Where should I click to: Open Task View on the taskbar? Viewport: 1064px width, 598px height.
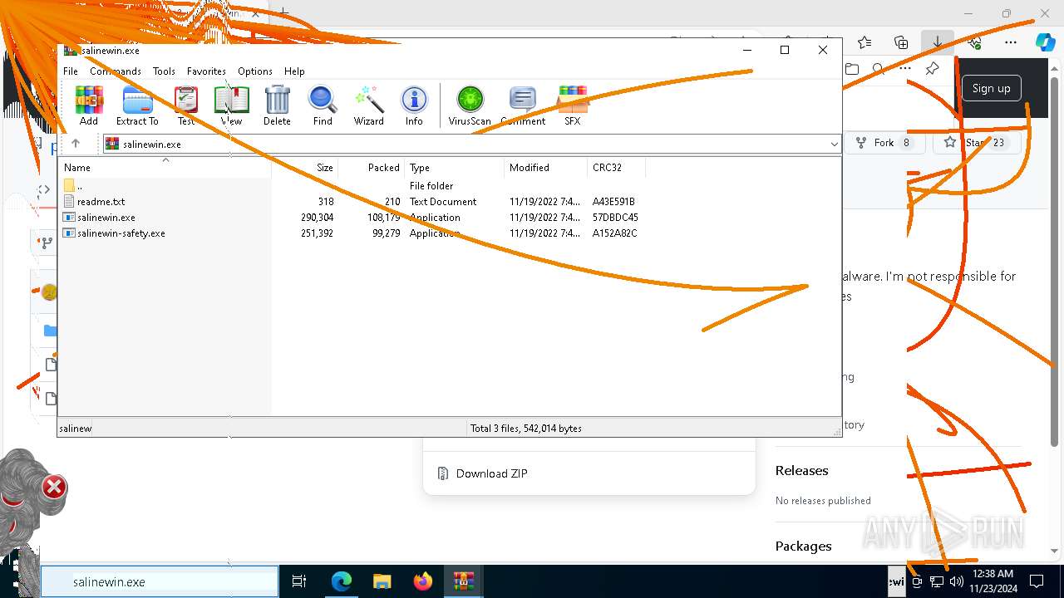pos(299,582)
